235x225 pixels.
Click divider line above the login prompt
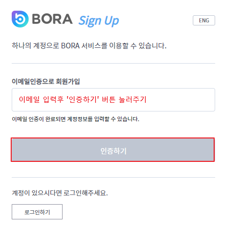[113, 178]
